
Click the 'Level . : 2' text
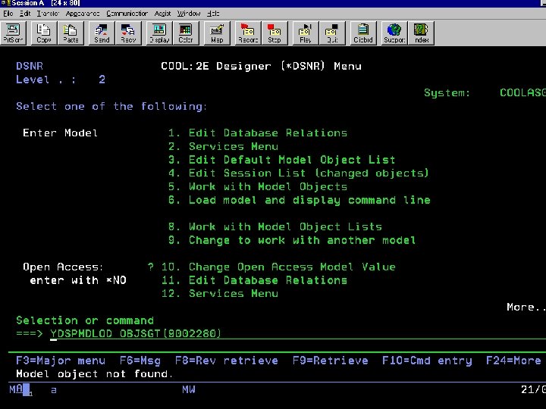click(x=61, y=80)
